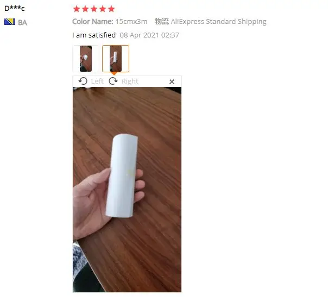Click the "I am satisfied" review text
Image resolution: width=328 pixels, height=301 pixels.
[x=94, y=35]
